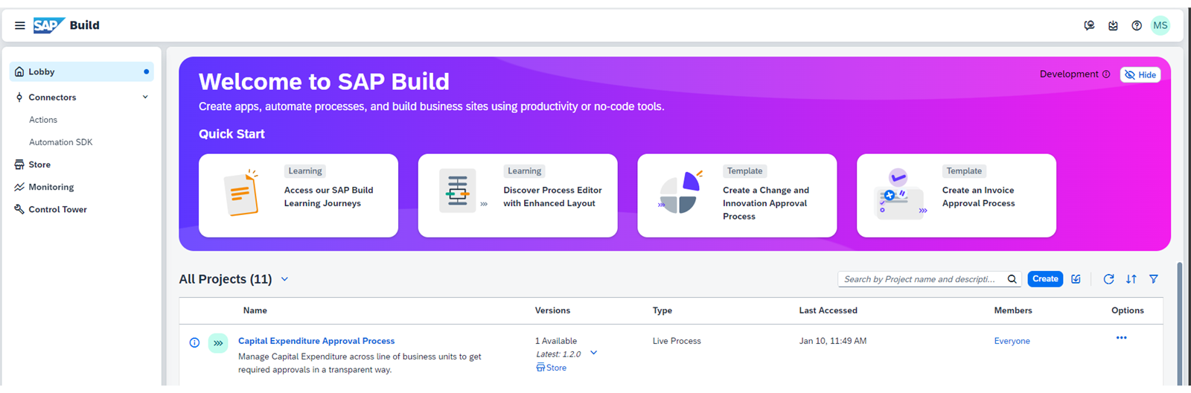Image resolution: width=1191 pixels, height=393 pixels.
Task: Open the hamburger navigation menu
Action: point(20,25)
